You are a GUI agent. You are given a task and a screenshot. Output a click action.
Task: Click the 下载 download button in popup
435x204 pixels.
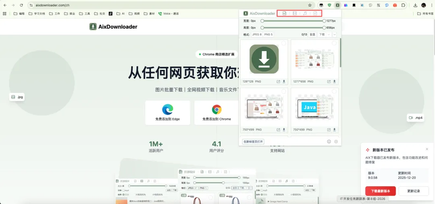tap(322, 35)
